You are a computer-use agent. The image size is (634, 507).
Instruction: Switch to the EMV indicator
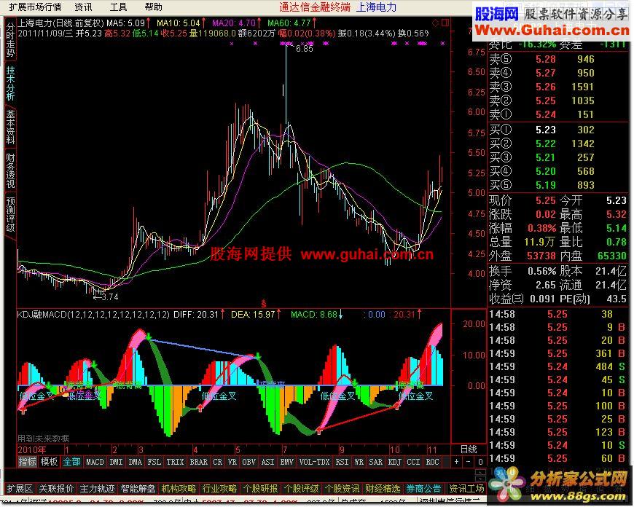pyautogui.click(x=286, y=462)
